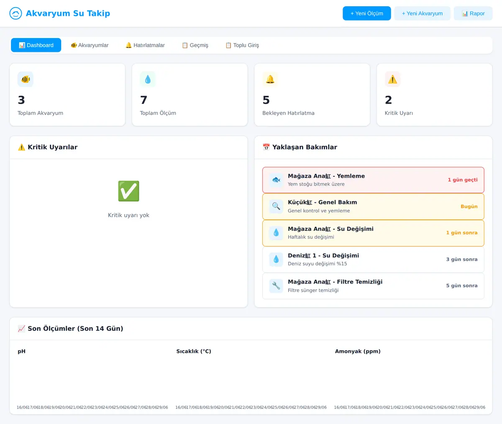Open the Akvaryumlar tab
The image size is (502, 424).
[90, 45]
